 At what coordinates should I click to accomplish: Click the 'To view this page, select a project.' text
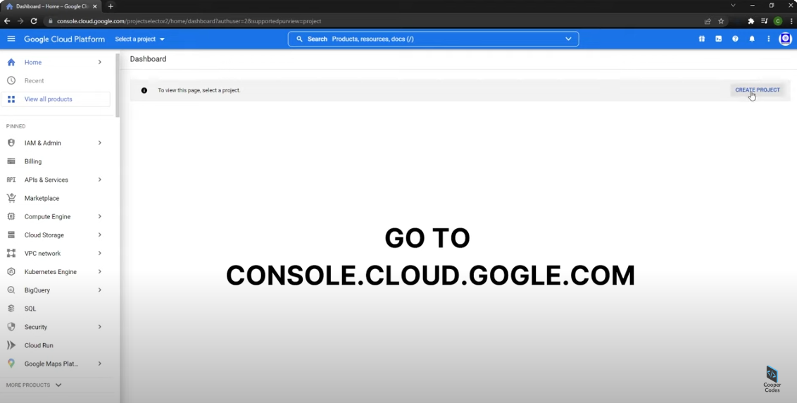(199, 91)
